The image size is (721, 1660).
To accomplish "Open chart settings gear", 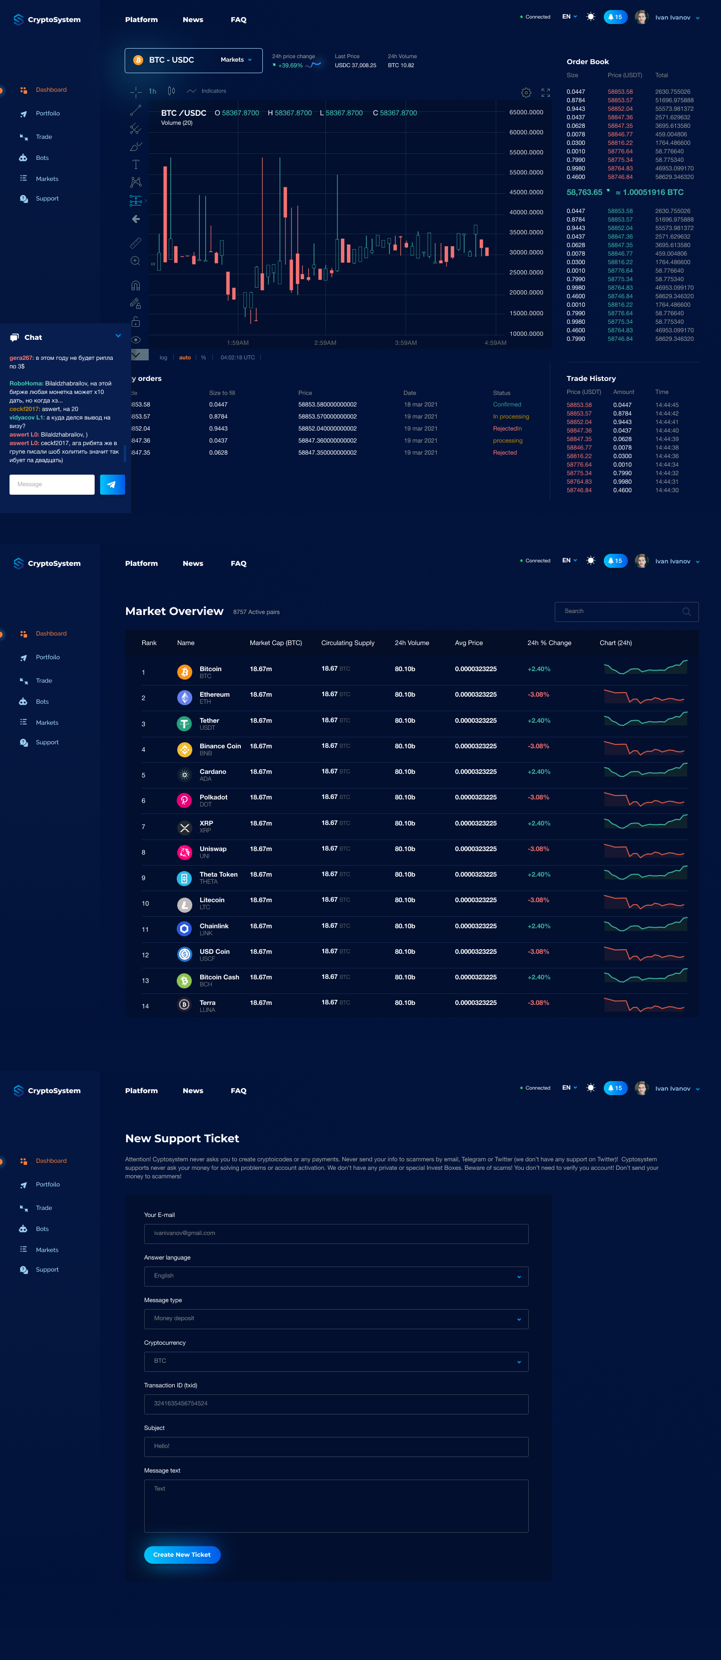I will 526,93.
